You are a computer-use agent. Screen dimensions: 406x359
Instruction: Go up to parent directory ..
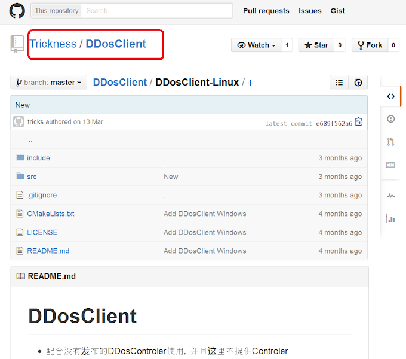pyautogui.click(x=30, y=141)
